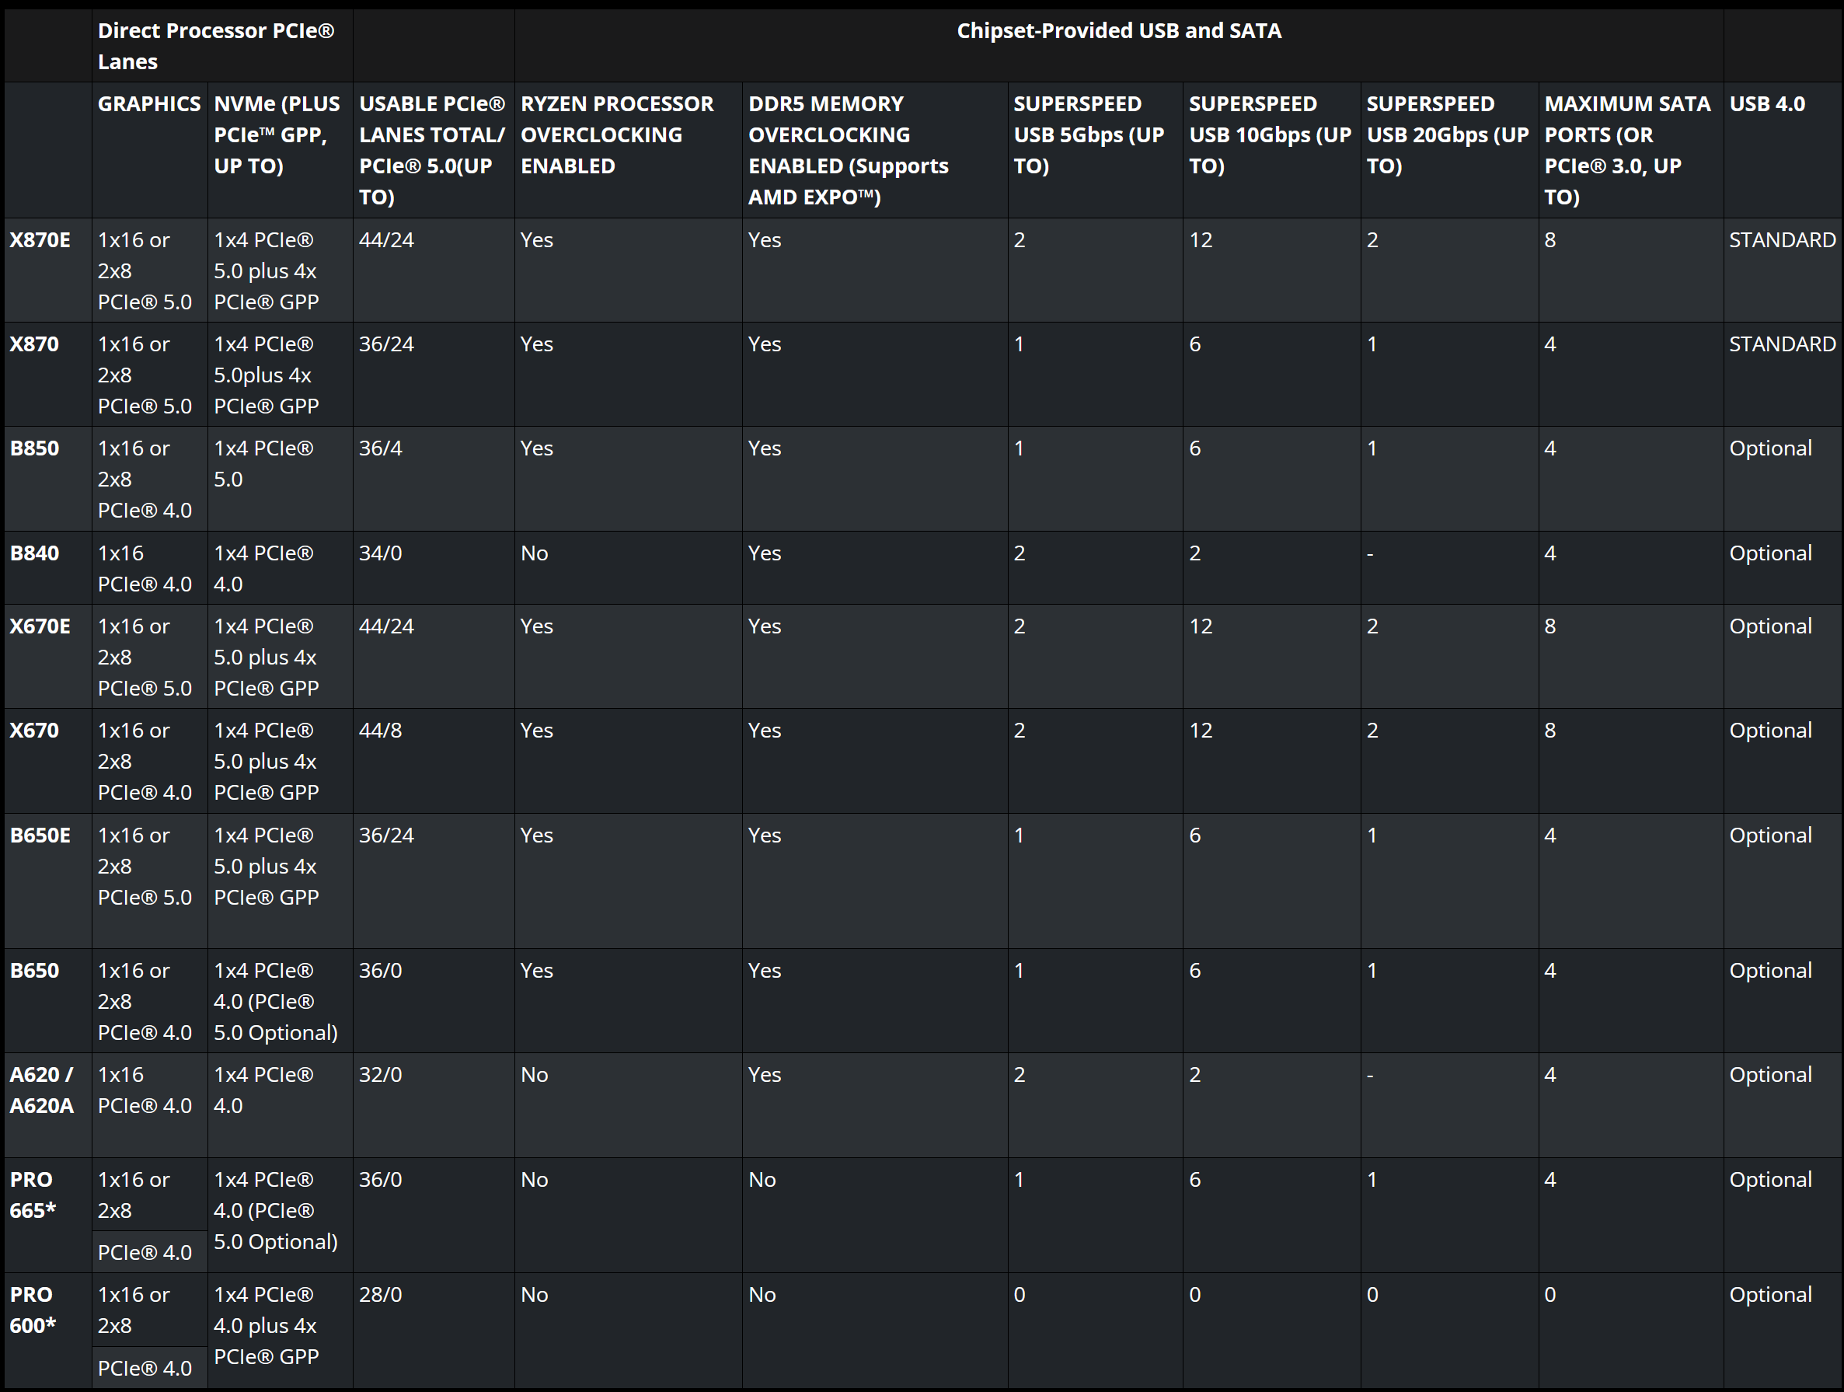Click the B850 chipset name

(x=34, y=448)
